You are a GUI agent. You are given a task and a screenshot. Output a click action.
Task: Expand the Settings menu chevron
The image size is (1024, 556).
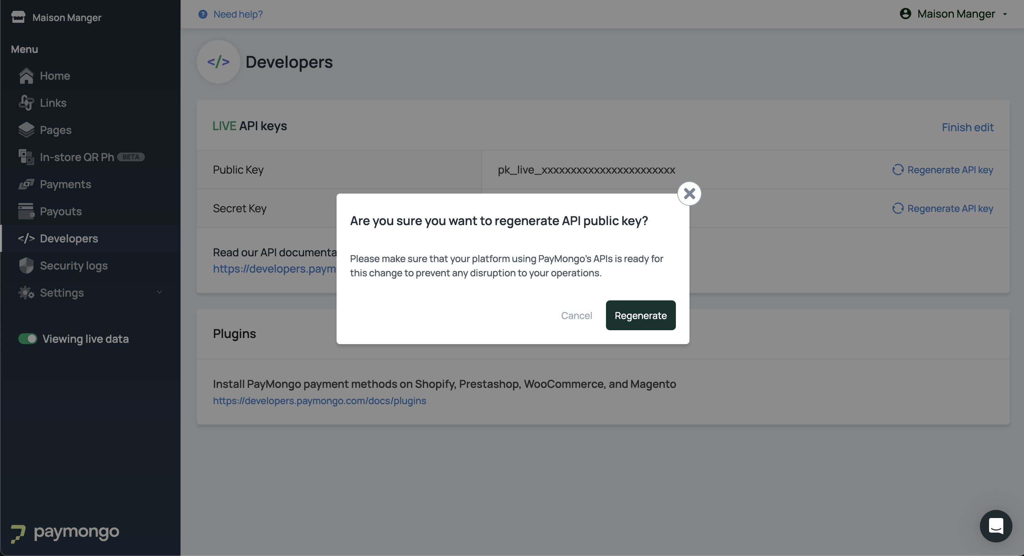tap(159, 293)
